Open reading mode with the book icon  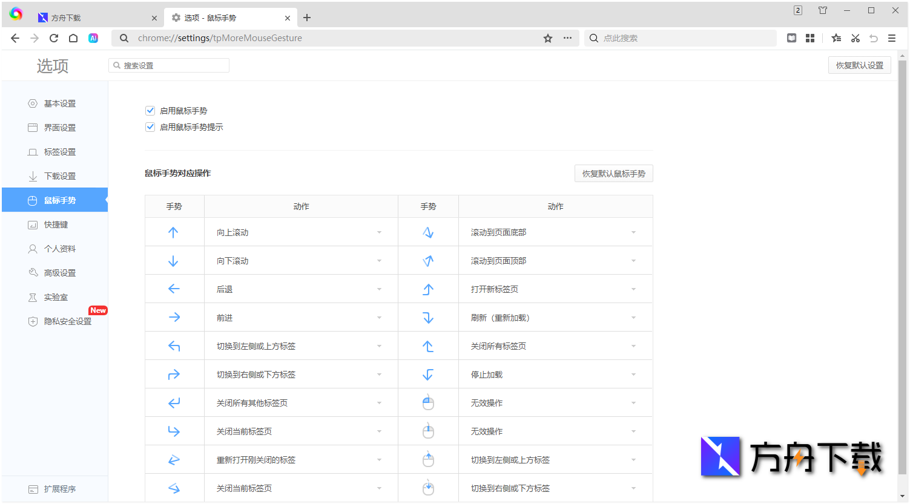pos(791,38)
